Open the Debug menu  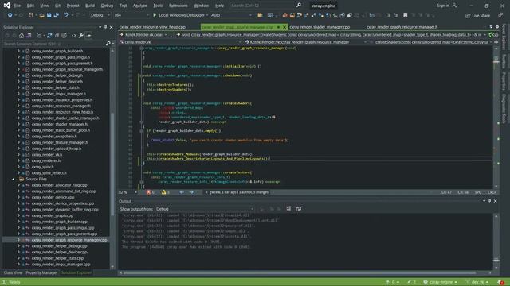tap(107, 6)
